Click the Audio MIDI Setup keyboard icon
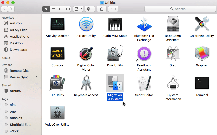This screenshot has width=217, height=135. (x=115, y=24)
